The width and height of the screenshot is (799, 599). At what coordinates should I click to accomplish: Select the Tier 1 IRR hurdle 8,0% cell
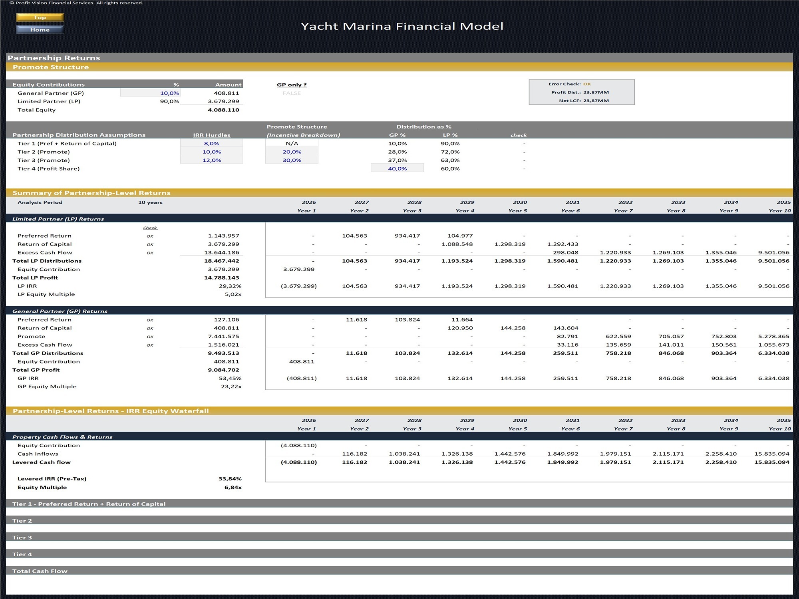212,143
